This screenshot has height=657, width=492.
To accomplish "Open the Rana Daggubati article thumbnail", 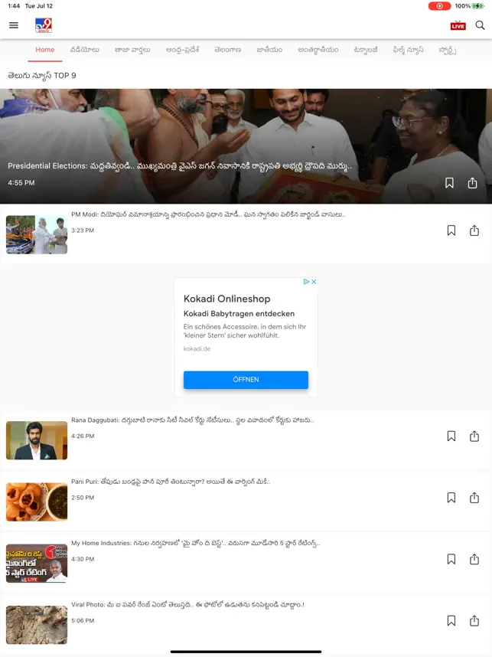I will [37, 440].
